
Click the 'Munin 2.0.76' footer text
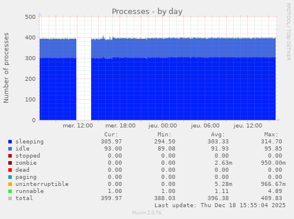click(147, 213)
